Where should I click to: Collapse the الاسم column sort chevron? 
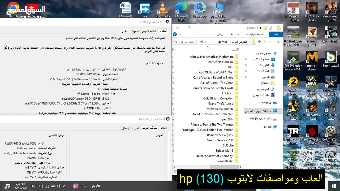[x=208, y=47]
